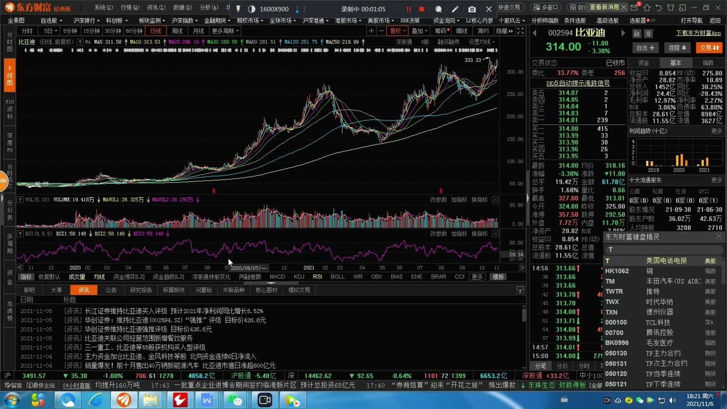
Task: Toggle fullscreen chart view icon
Action: (x=521, y=31)
